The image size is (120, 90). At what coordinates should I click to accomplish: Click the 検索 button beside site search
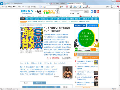(x=86, y=11)
